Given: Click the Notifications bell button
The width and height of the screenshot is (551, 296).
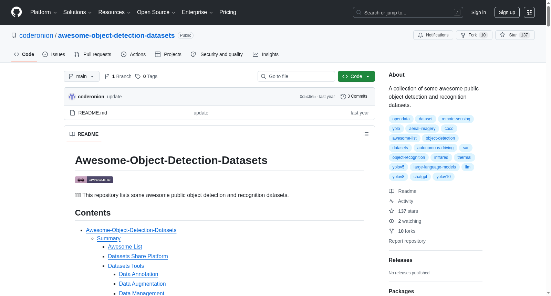Looking at the screenshot, I should pos(433,35).
